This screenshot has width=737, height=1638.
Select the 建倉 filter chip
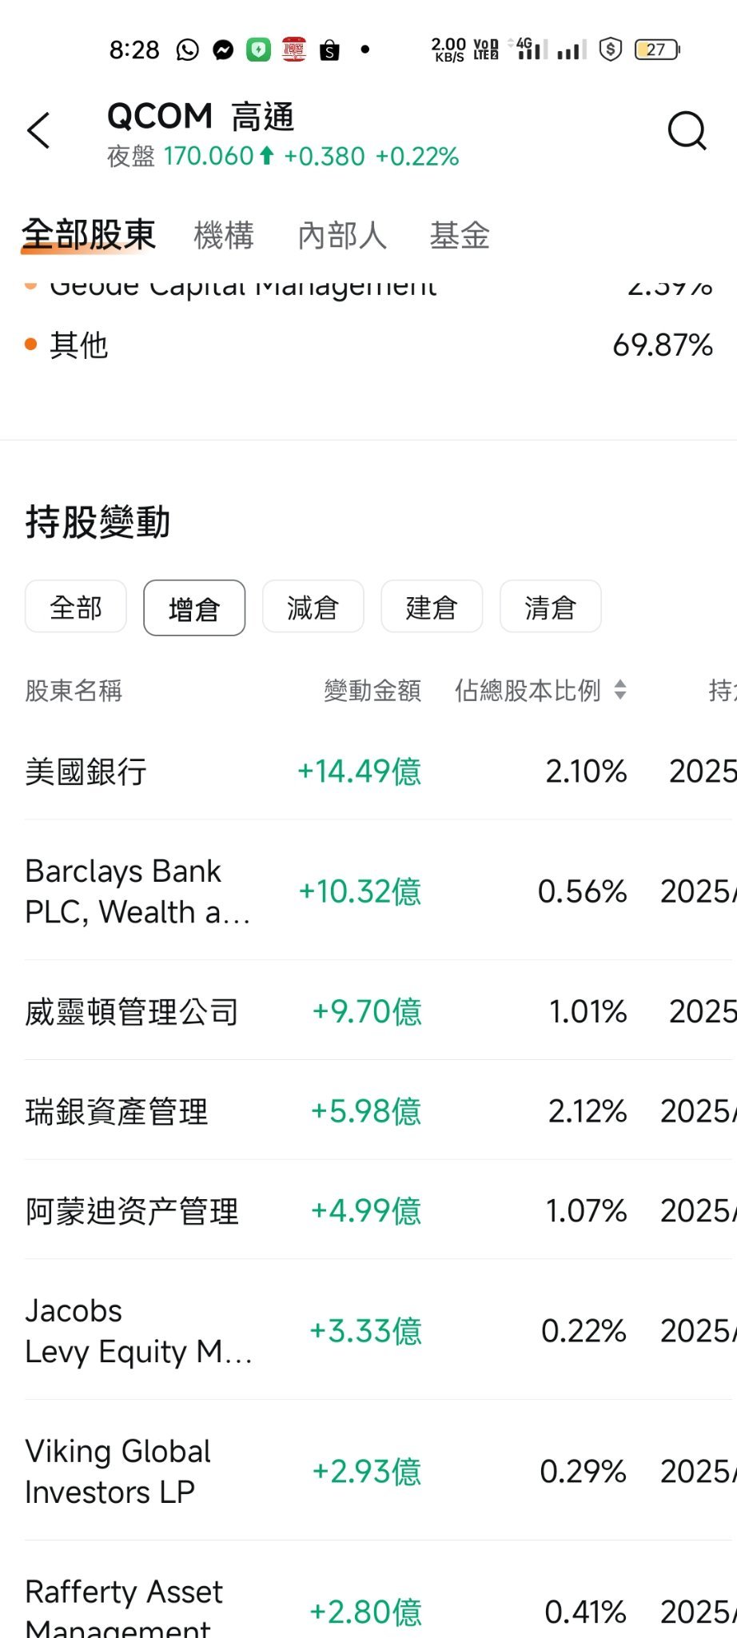click(x=432, y=608)
